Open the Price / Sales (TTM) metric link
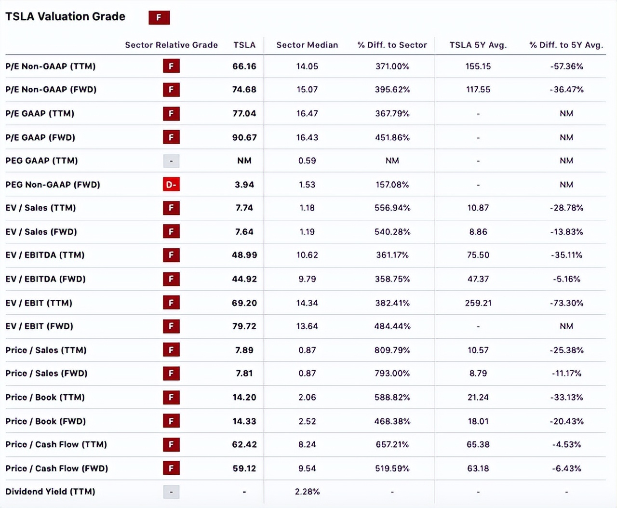 pyautogui.click(x=46, y=350)
